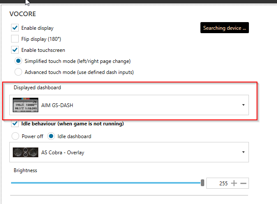
Task: Decrease brightness with the minus icon
Action: tap(243, 183)
